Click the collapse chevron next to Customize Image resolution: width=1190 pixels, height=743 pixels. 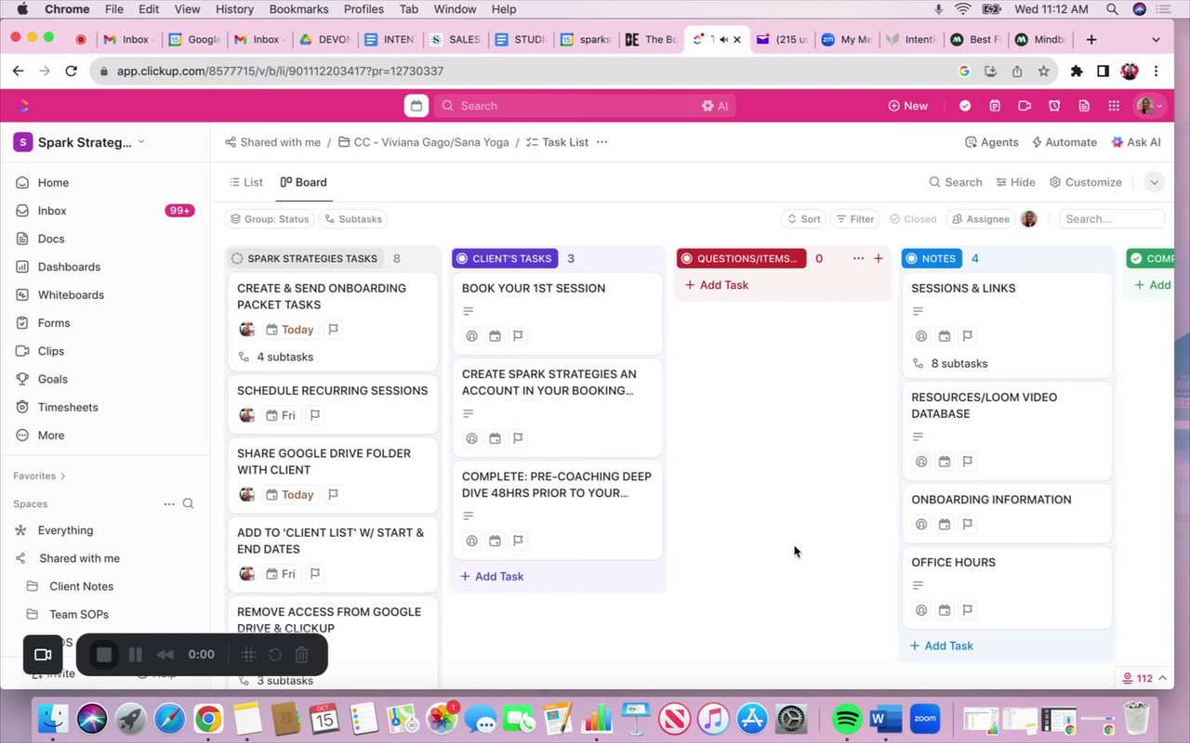[1154, 182]
